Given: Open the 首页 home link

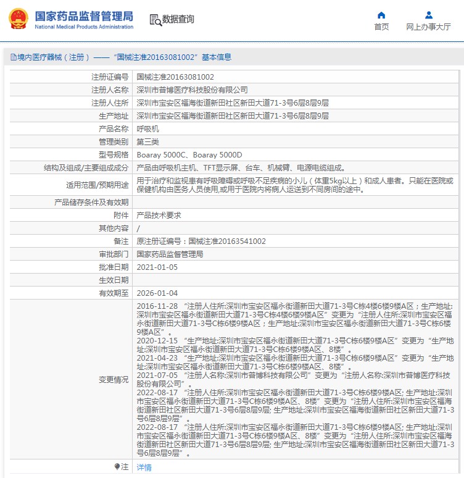Looking at the screenshot, I should [x=381, y=27].
